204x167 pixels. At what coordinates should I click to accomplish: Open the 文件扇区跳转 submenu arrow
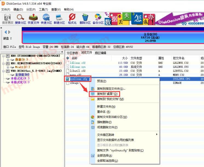tap(157, 135)
